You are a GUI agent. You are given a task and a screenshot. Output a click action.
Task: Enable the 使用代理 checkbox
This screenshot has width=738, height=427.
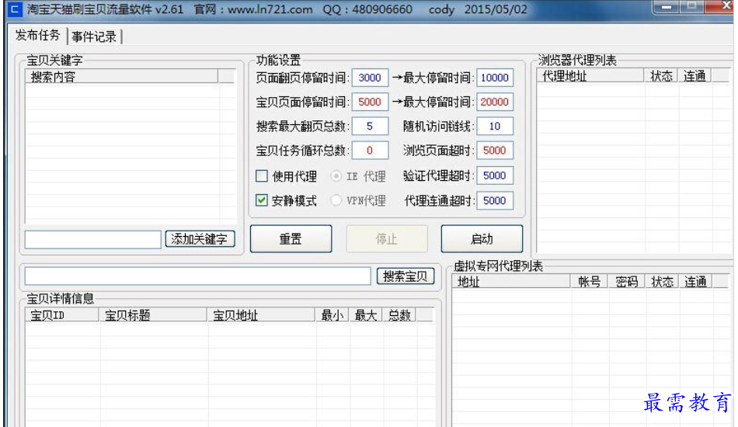(261, 176)
